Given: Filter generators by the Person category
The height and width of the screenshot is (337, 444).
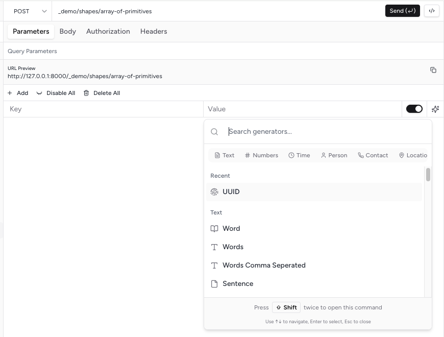Looking at the screenshot, I should [x=334, y=155].
